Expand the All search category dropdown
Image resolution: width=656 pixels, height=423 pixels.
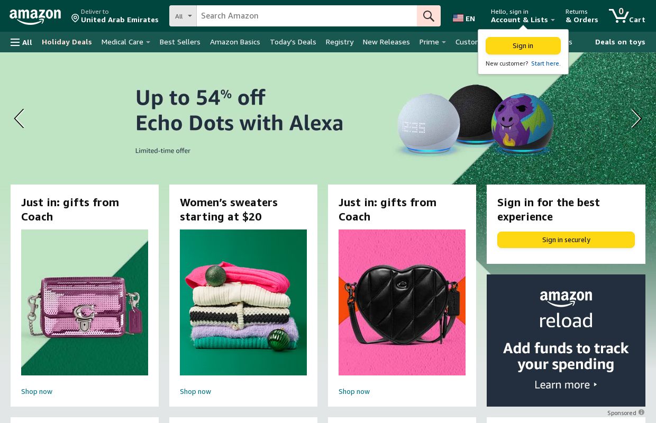[x=183, y=16]
